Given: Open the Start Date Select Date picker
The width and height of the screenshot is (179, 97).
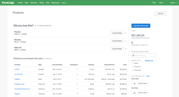Looking at the screenshot, I should point(140,83).
